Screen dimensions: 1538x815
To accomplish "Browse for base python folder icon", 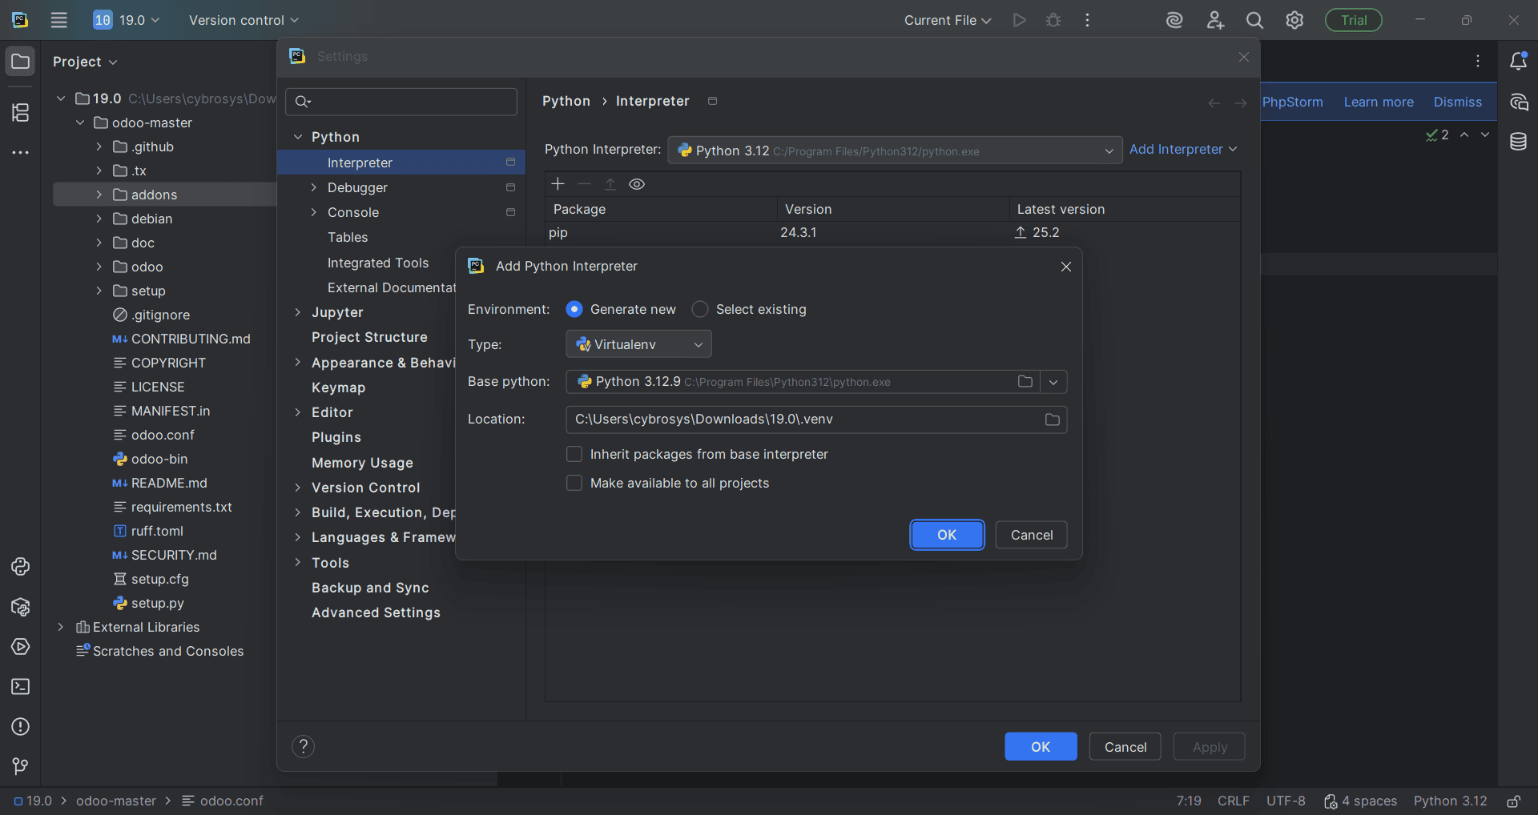I will point(1025,382).
